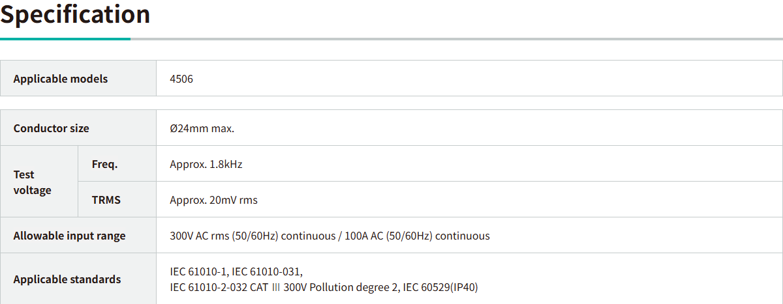
Task: Select the Allowable input range label
Action: (x=69, y=236)
